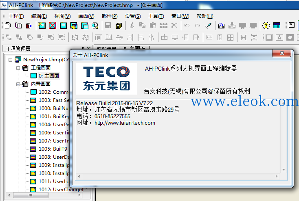Viewport: 299px width, 201px height.
Task: Select the 1003: Fast Se tree item
Action: [x=54, y=100]
